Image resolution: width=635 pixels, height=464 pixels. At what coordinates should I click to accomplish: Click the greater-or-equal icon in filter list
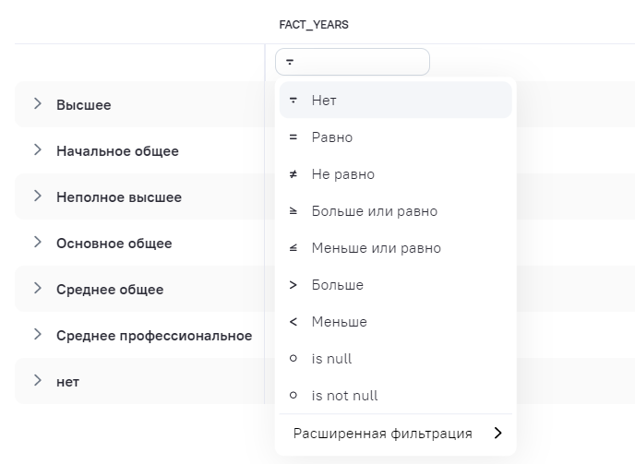294,211
